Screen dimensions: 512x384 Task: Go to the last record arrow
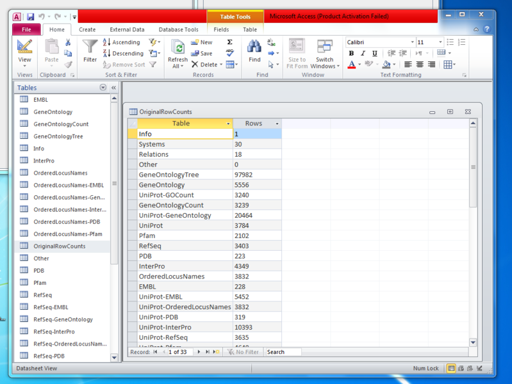pyautogui.click(x=208, y=352)
